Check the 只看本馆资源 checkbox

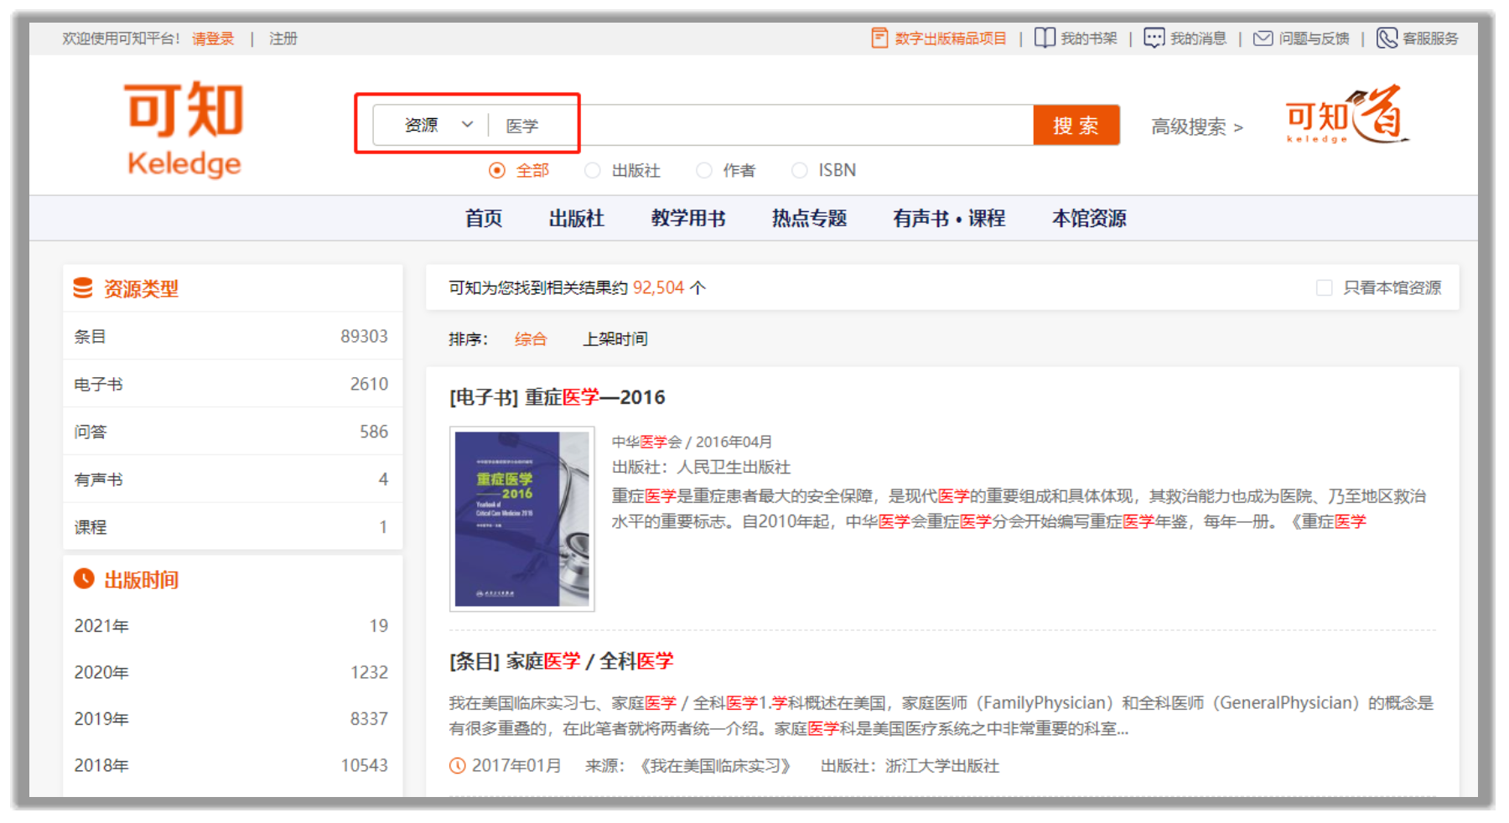(1325, 287)
